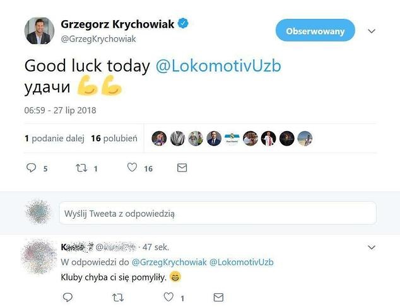400x307 pixels.
Task: Click the reply icon under main tweet
Action: coord(31,168)
